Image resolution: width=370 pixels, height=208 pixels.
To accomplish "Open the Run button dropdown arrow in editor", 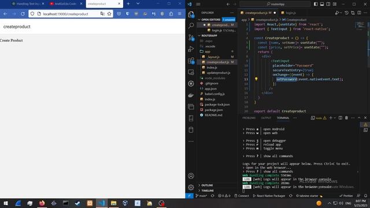I will click(x=341, y=13).
